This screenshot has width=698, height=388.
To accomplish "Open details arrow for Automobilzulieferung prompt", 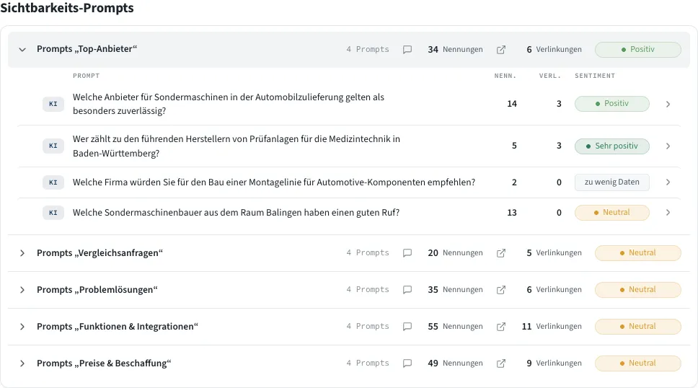I will click(668, 105).
